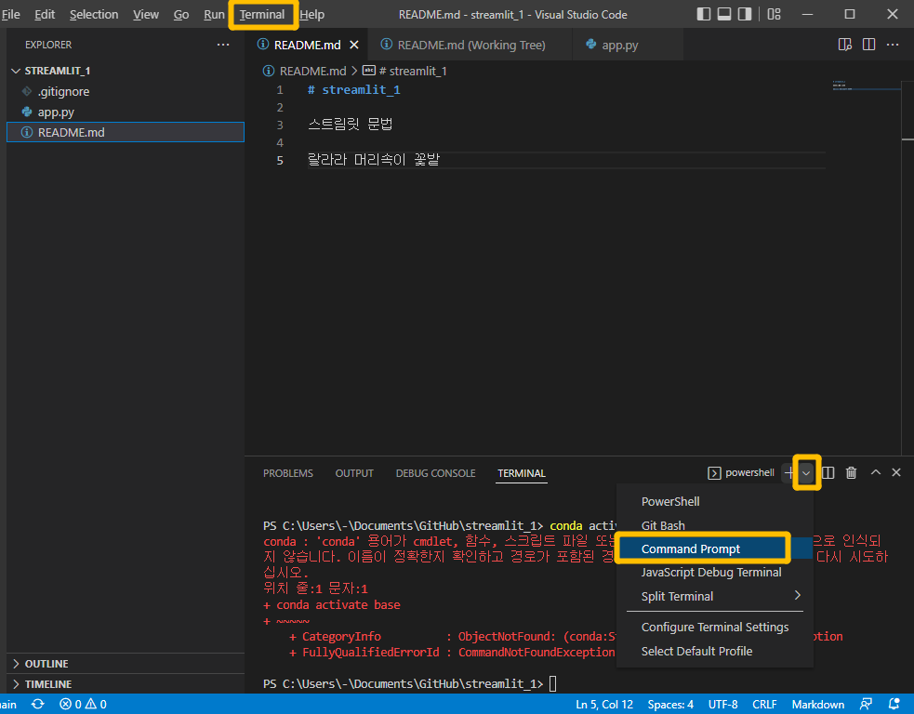Open the Edit menu
The height and width of the screenshot is (714, 914).
(x=45, y=15)
